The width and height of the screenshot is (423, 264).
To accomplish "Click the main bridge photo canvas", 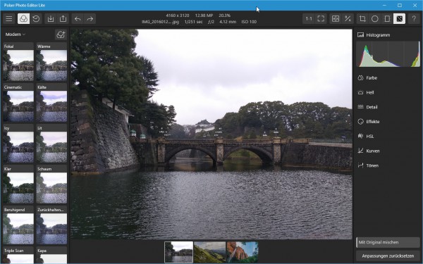I will [x=211, y=134].
